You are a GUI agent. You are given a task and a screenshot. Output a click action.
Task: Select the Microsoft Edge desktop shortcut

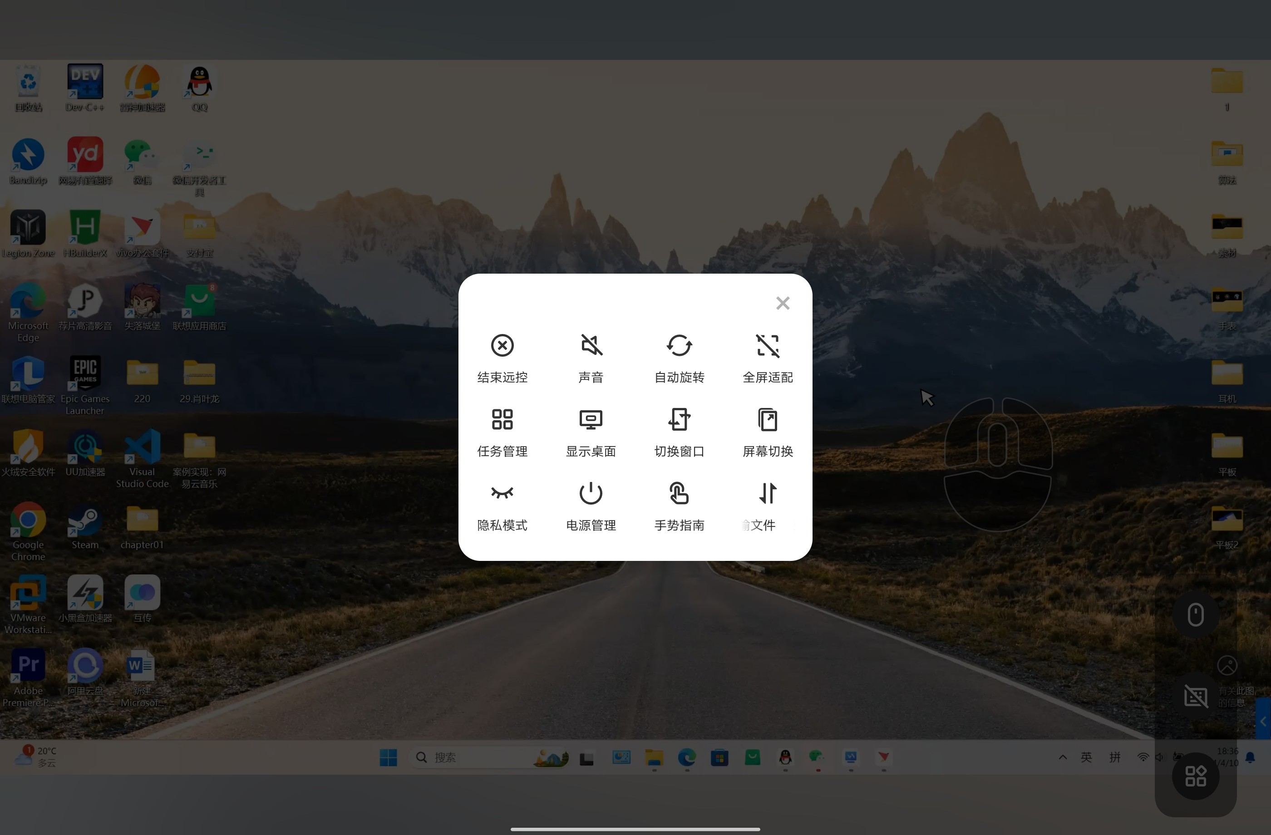[28, 312]
